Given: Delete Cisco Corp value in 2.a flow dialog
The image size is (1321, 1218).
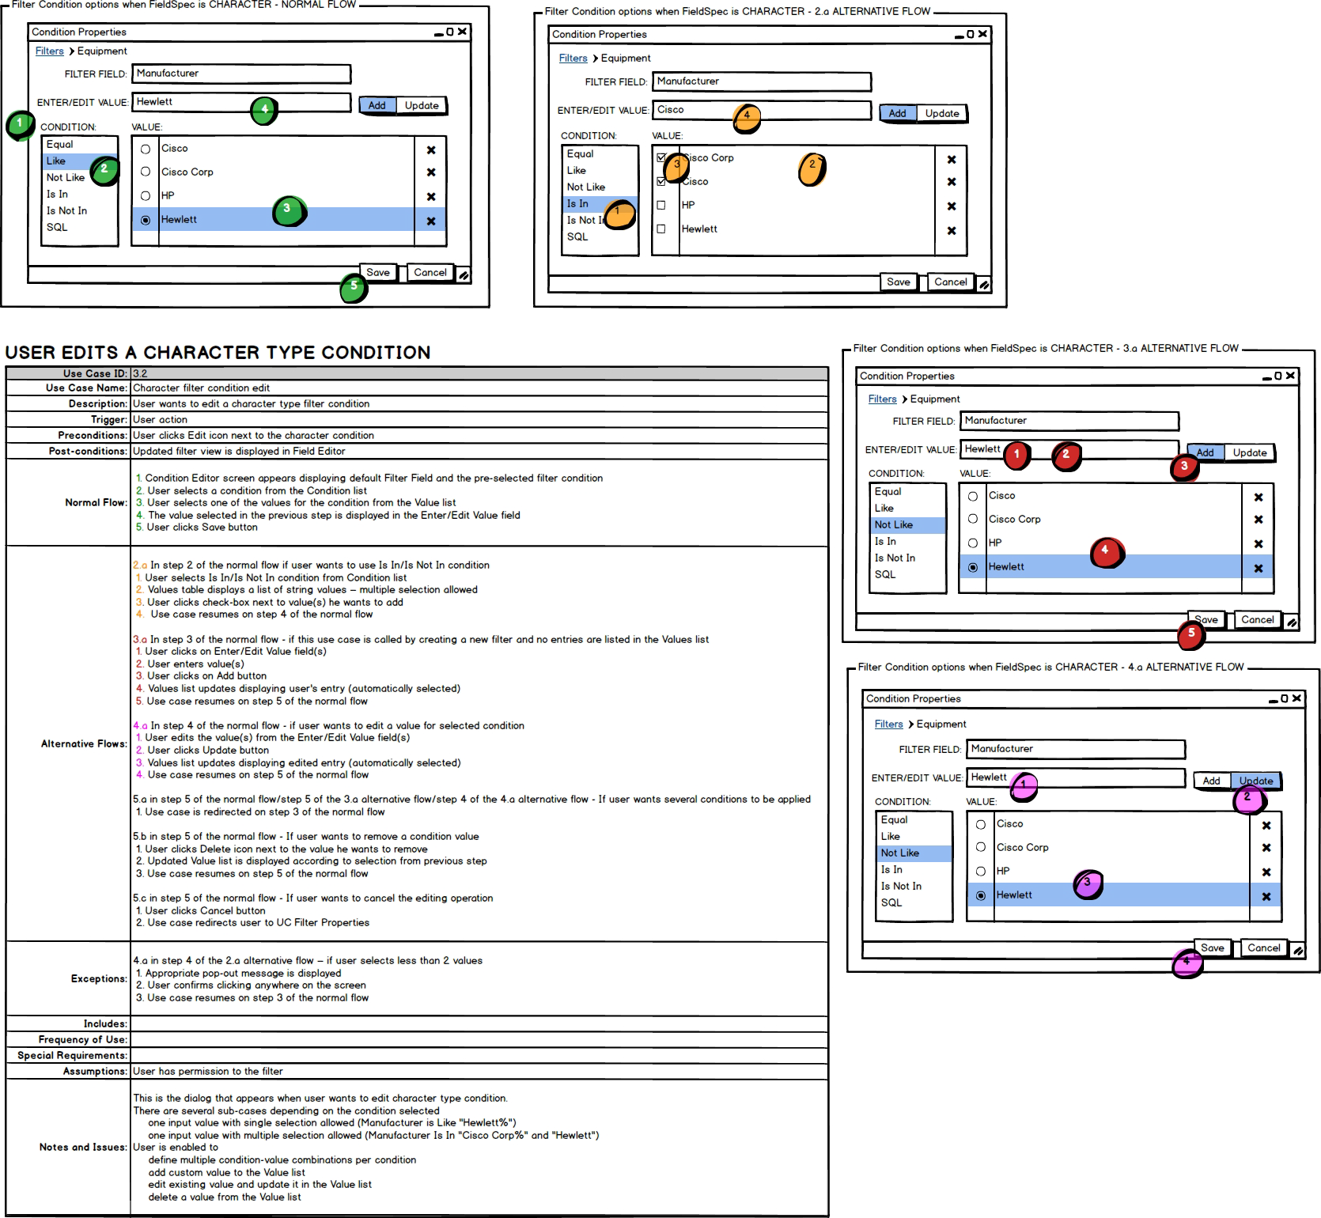Looking at the screenshot, I should [952, 159].
